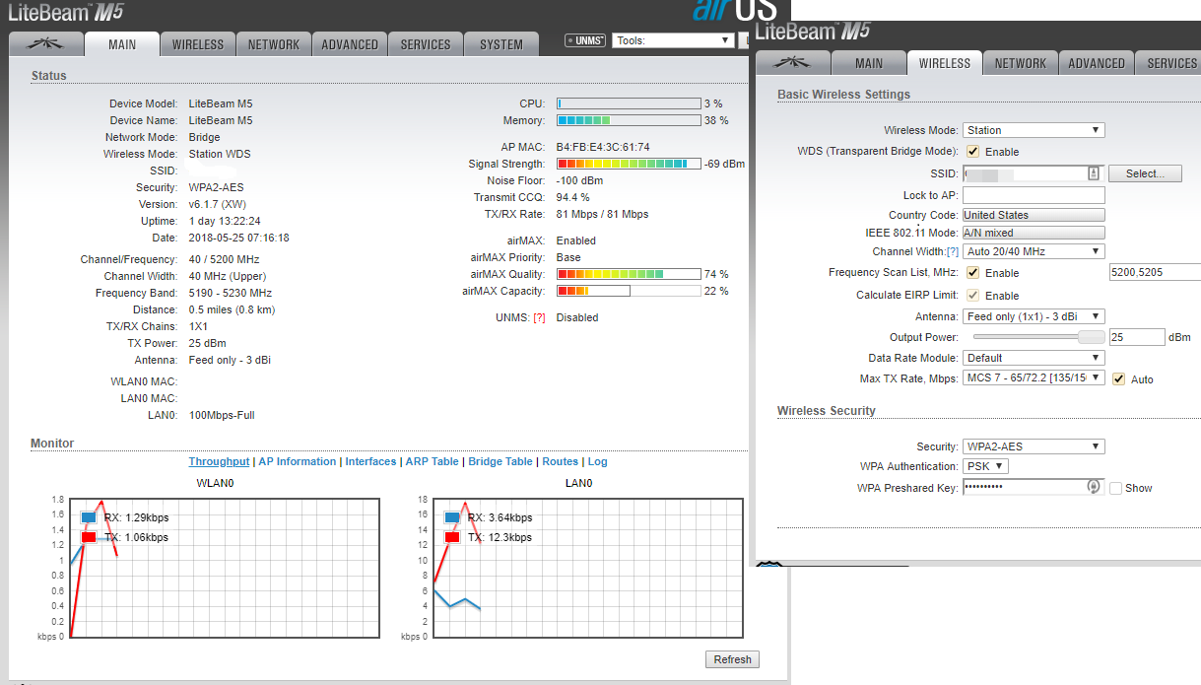Viewport: 1201px width, 685px height.
Task: Open the Antenna dropdown
Action: 1034,316
